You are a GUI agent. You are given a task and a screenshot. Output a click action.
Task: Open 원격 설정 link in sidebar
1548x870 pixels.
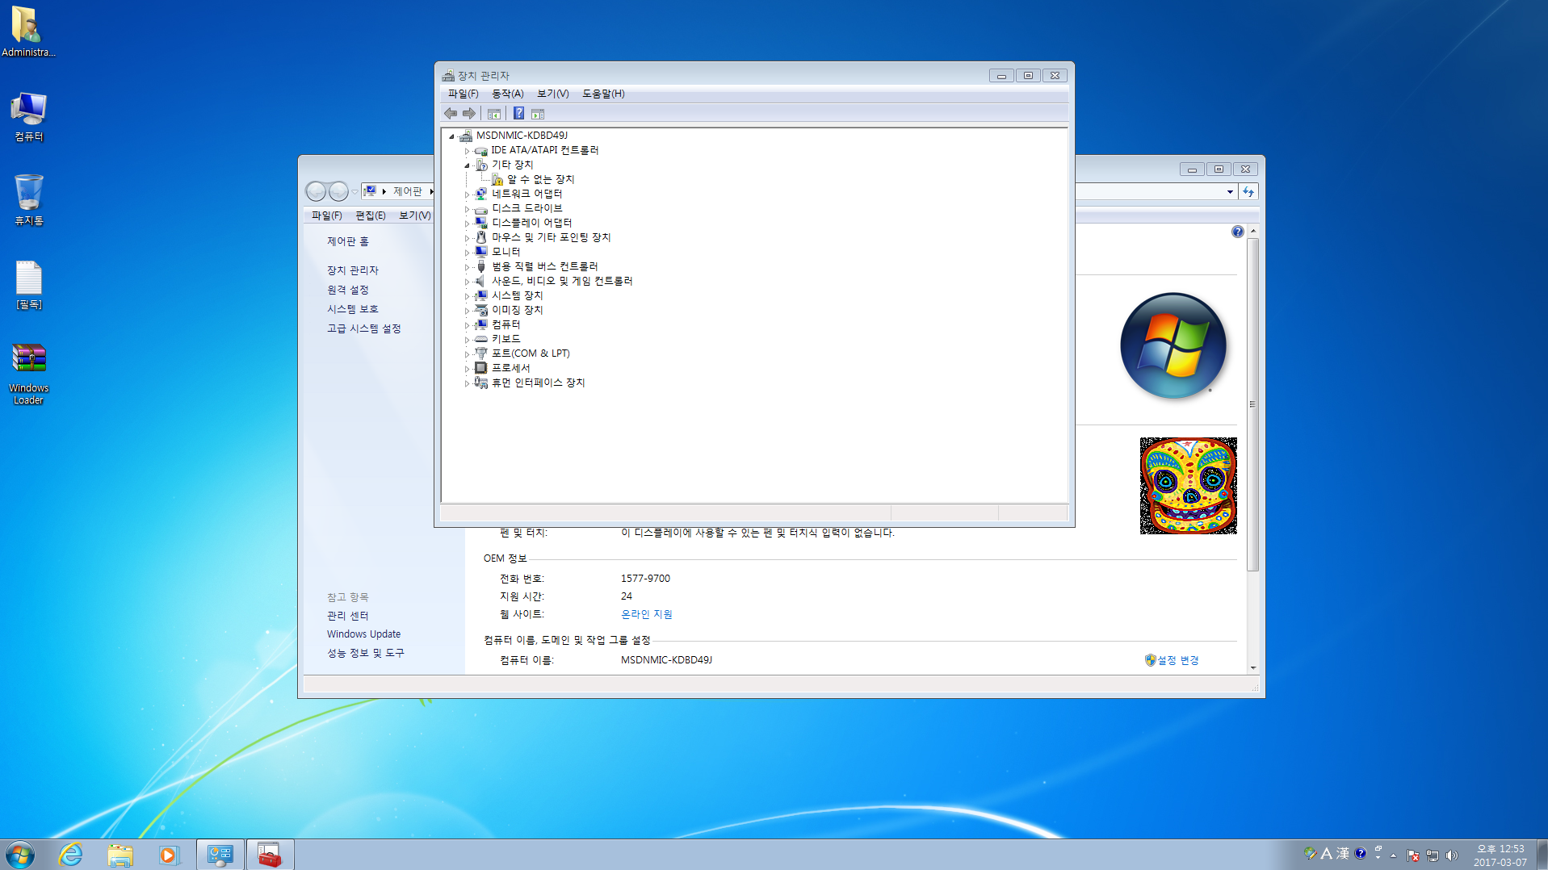pos(347,290)
